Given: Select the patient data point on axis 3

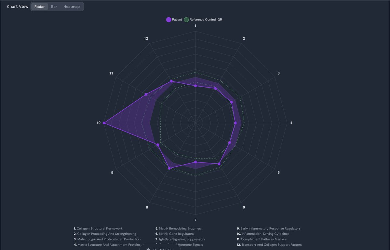Looking at the screenshot, I should tap(232, 102).
